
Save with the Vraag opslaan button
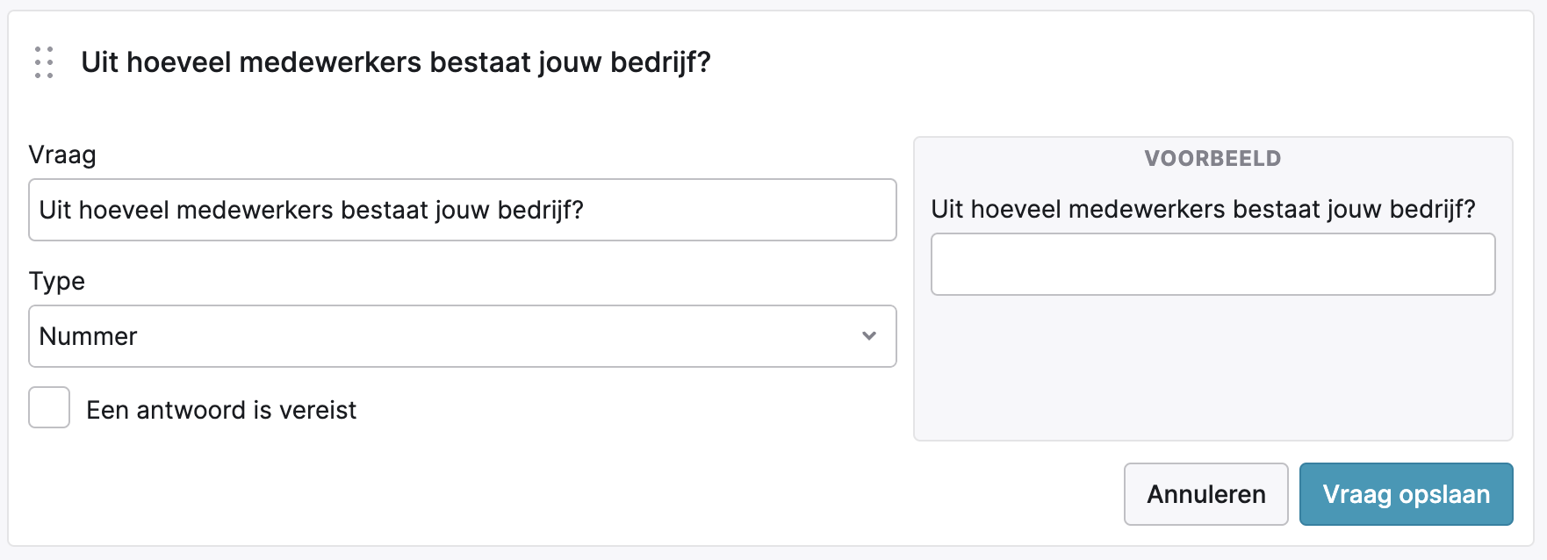point(1406,494)
